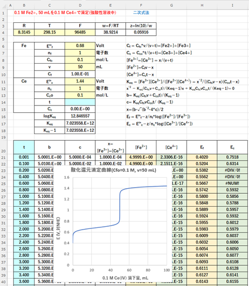The image size is (249, 286).
Task: Select cell with T value 298.15
Action: click(50, 32)
